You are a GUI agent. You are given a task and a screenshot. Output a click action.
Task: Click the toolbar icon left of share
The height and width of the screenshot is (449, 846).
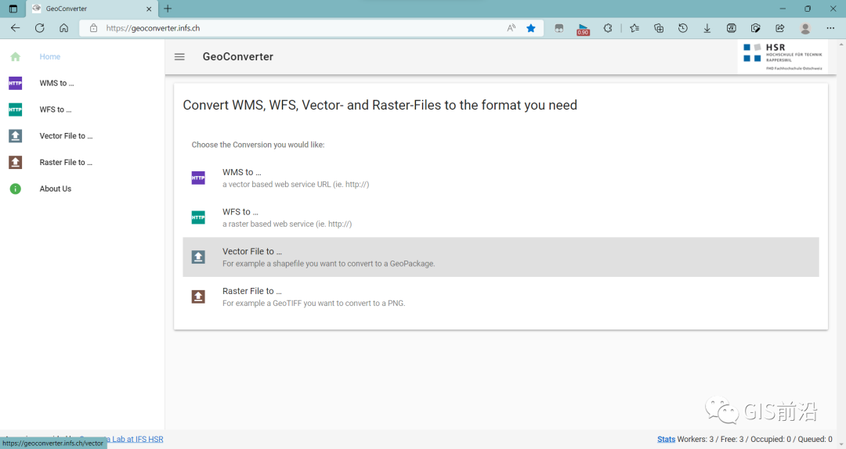point(755,28)
